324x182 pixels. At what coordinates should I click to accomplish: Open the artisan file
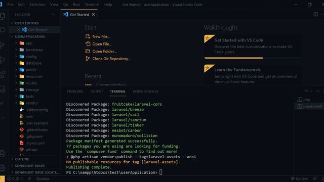click(31, 150)
